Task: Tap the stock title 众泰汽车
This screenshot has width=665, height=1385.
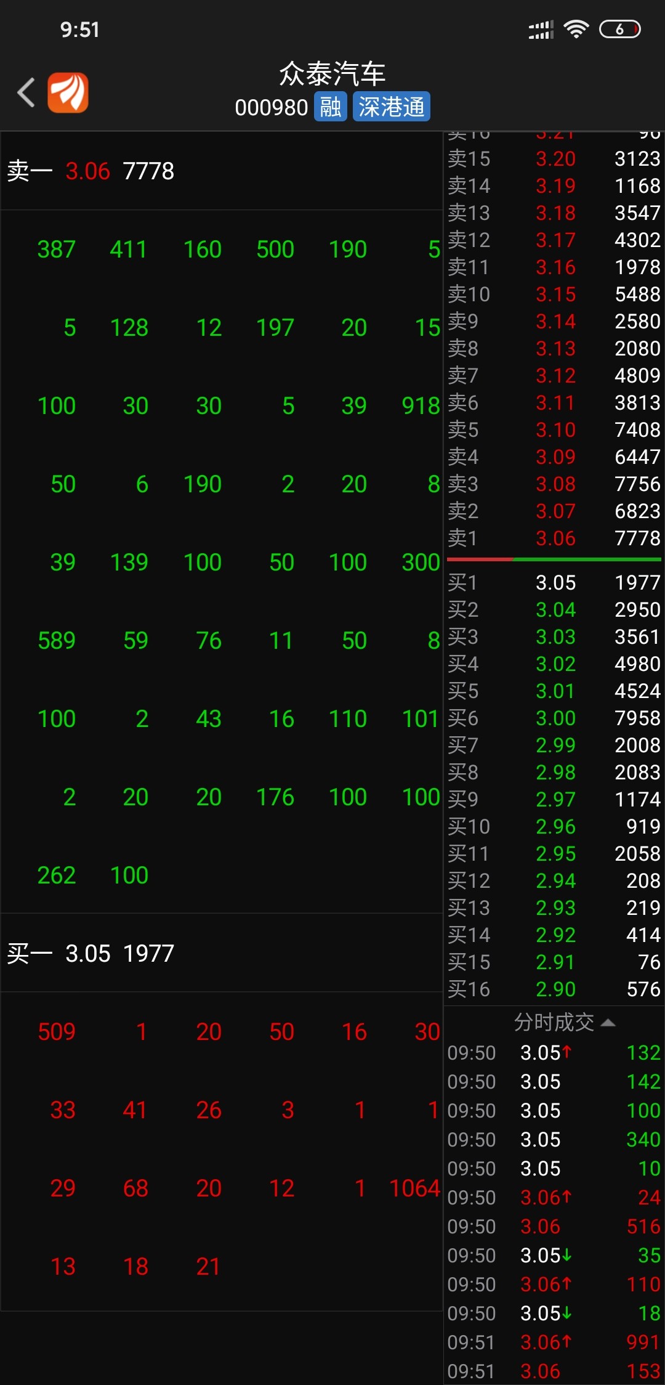Action: pyautogui.click(x=332, y=74)
